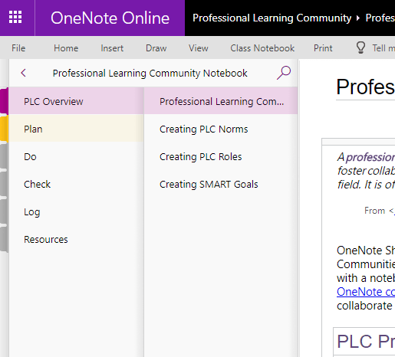Select the Resources section

click(x=76, y=239)
